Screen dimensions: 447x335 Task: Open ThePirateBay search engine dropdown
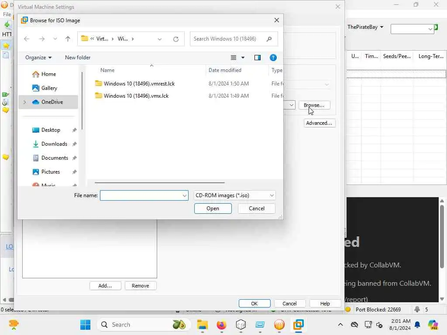click(365, 27)
